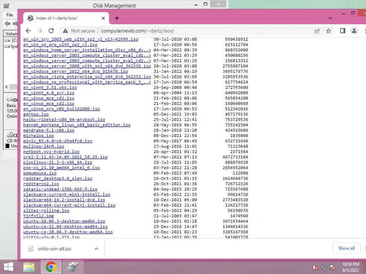Click en_winxp_pro_x86_build2600.iso link
This screenshot has height=274, width=366.
[61, 109]
